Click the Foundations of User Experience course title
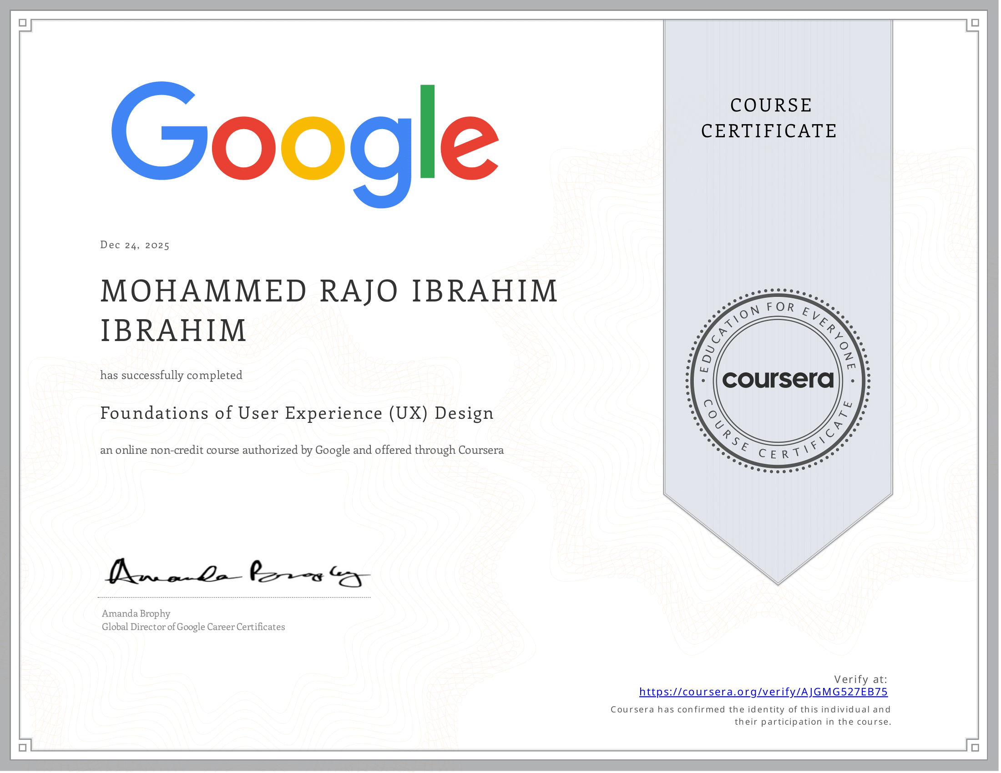1001x773 pixels. point(297,413)
